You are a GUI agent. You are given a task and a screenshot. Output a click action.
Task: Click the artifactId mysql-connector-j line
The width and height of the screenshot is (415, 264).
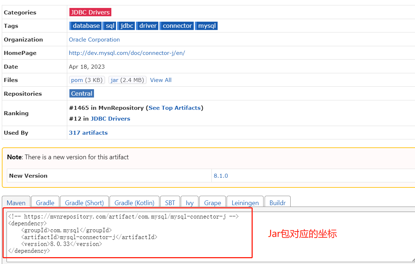point(89,237)
